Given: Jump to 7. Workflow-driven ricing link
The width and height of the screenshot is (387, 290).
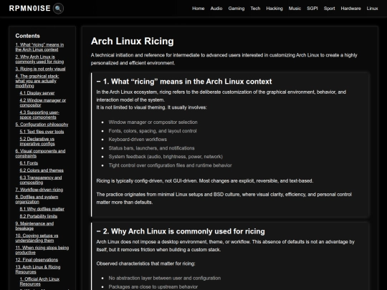Looking at the screenshot, I should [39, 190].
